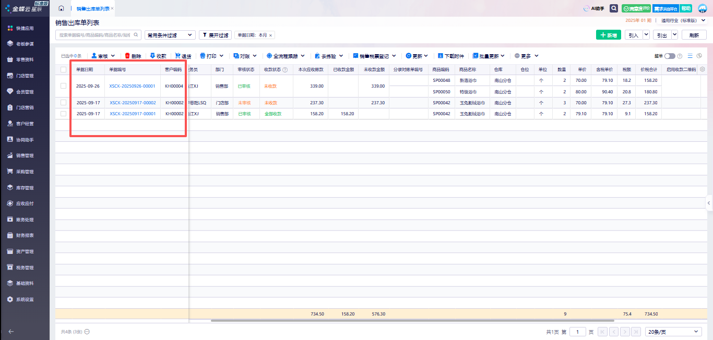Open 销售管理 in the sidebar
The image size is (713, 340).
(x=25, y=155)
